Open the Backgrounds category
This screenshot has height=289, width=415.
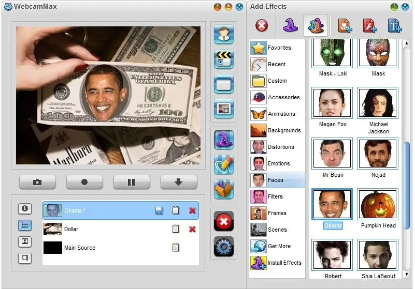tap(277, 130)
